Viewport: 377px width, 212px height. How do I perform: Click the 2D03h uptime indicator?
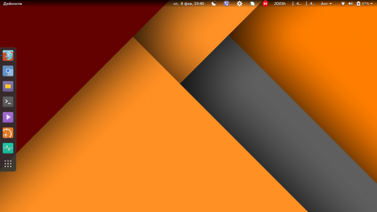coord(280,4)
